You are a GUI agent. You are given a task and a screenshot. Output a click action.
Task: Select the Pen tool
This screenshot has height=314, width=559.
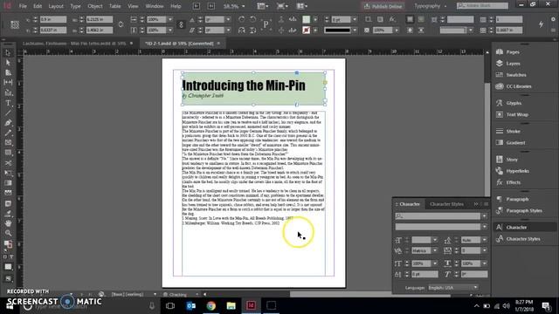coord(8,123)
